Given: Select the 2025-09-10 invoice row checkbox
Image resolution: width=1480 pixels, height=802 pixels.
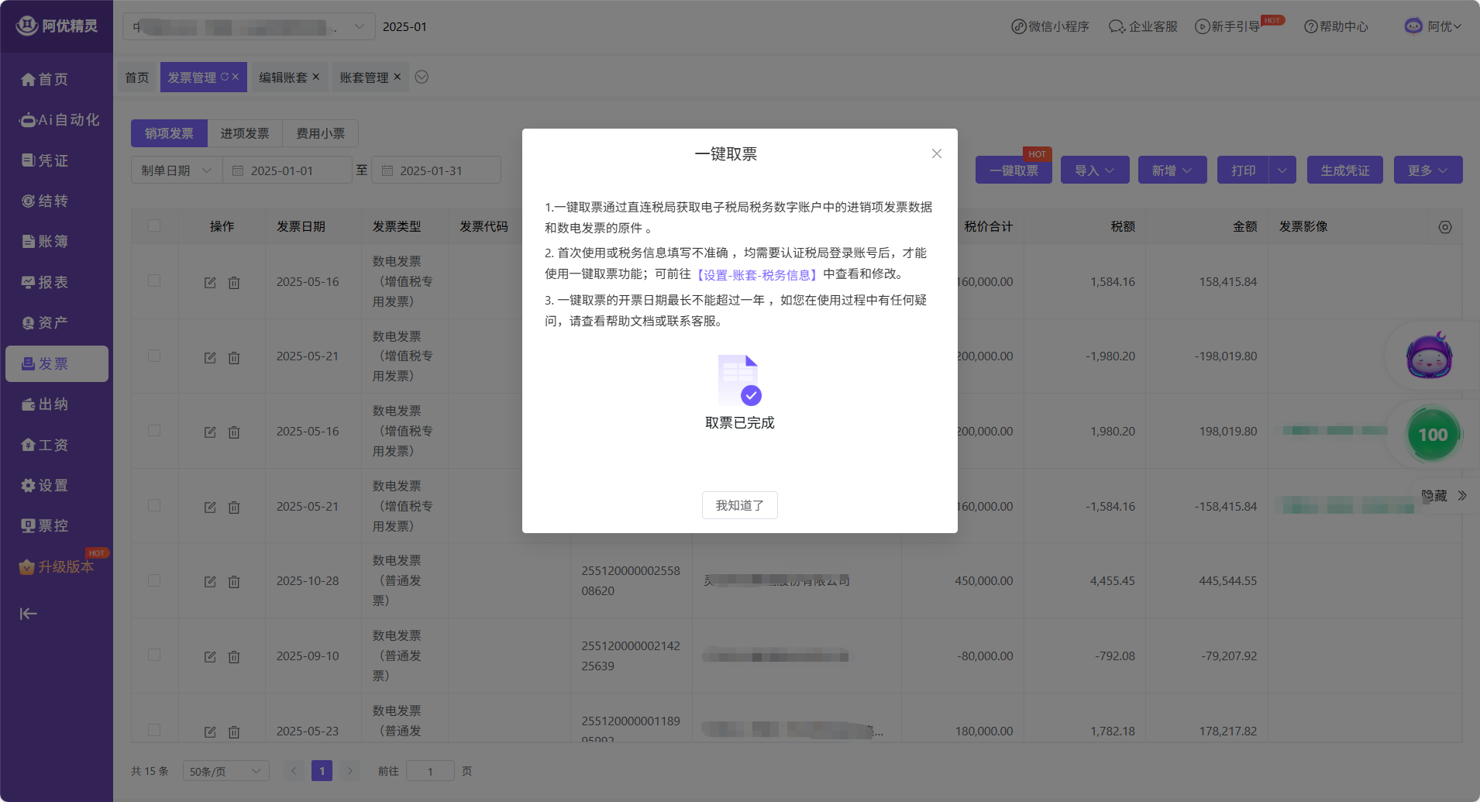Looking at the screenshot, I should coord(154,656).
